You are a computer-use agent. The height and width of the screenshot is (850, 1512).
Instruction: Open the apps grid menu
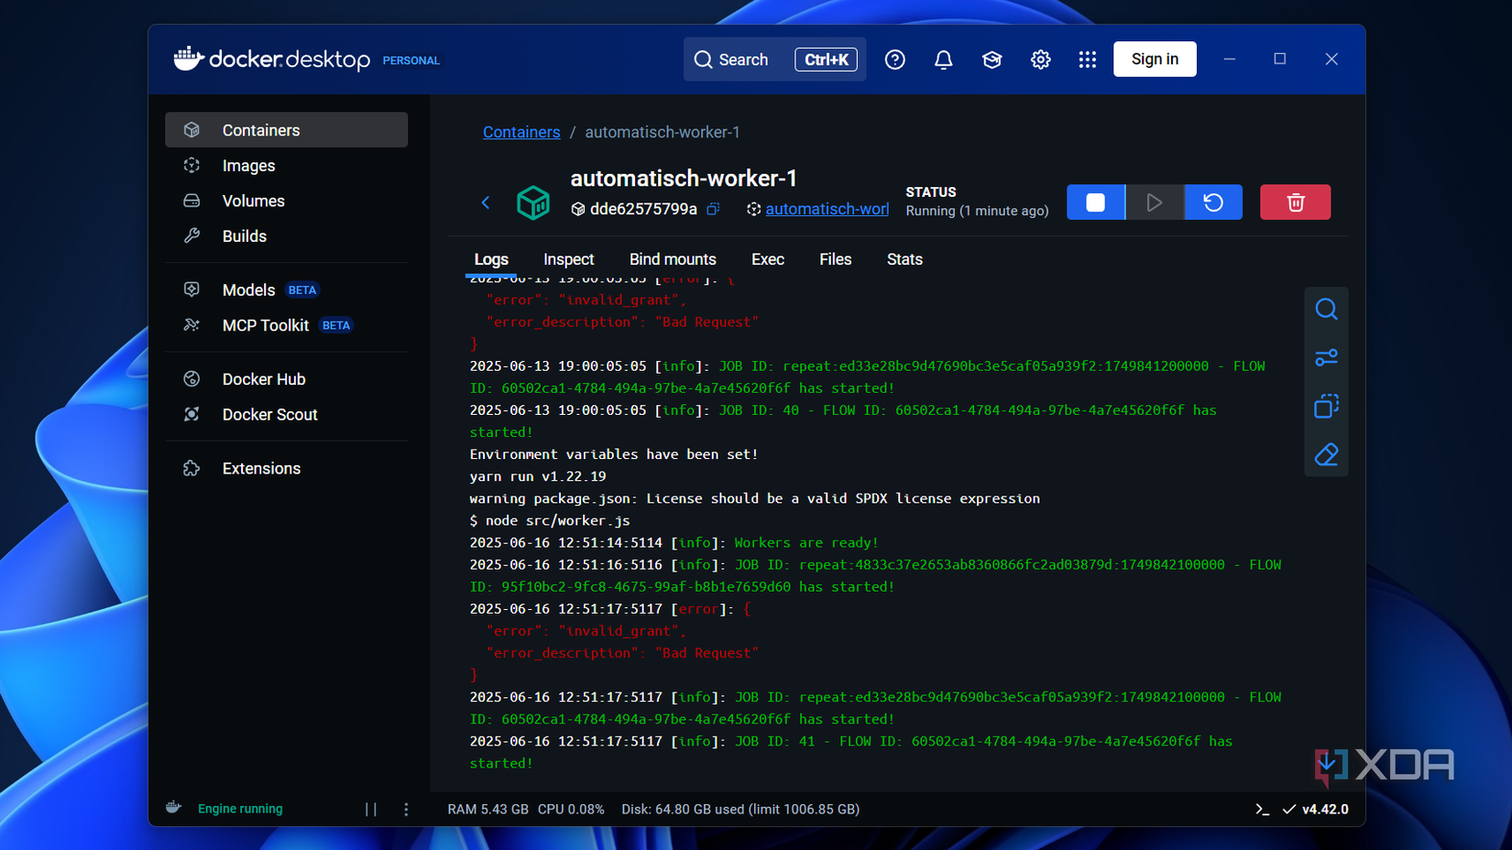tap(1087, 59)
